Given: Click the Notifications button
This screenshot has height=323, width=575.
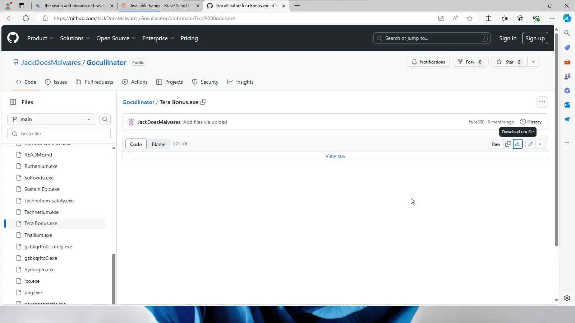Looking at the screenshot, I should 428,62.
